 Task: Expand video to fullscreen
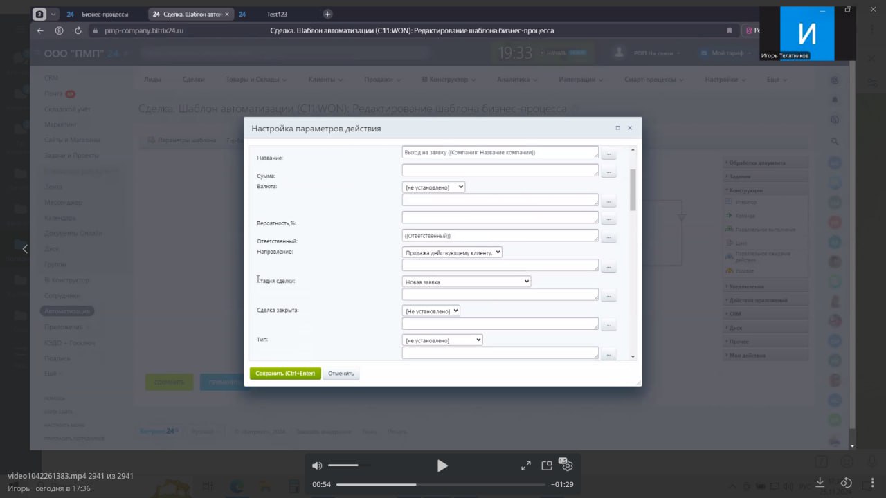(526, 465)
